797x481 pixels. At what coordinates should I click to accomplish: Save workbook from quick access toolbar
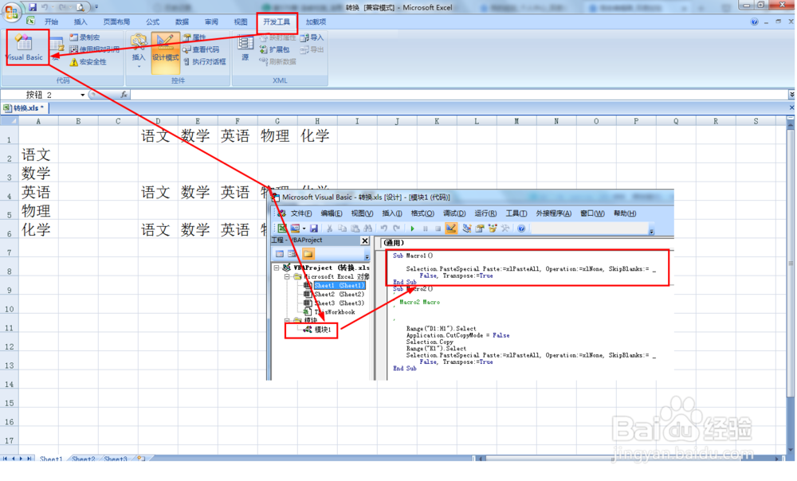(33, 7)
